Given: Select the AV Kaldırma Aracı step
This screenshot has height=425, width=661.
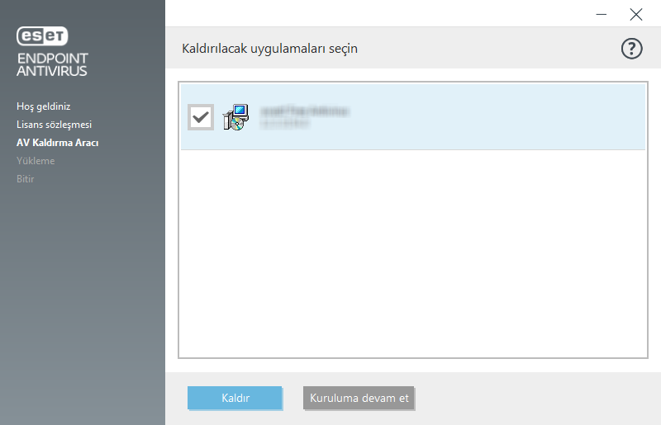Looking at the screenshot, I should (x=57, y=143).
